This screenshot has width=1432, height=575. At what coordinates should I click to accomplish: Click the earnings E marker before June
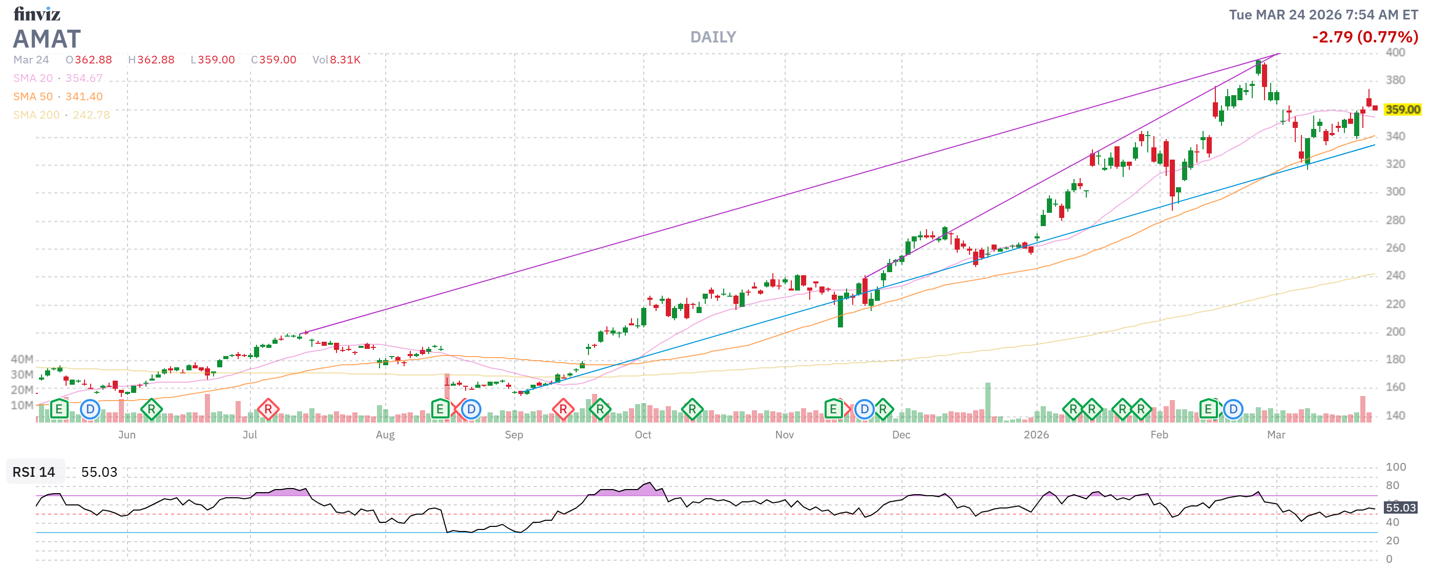click(x=59, y=410)
